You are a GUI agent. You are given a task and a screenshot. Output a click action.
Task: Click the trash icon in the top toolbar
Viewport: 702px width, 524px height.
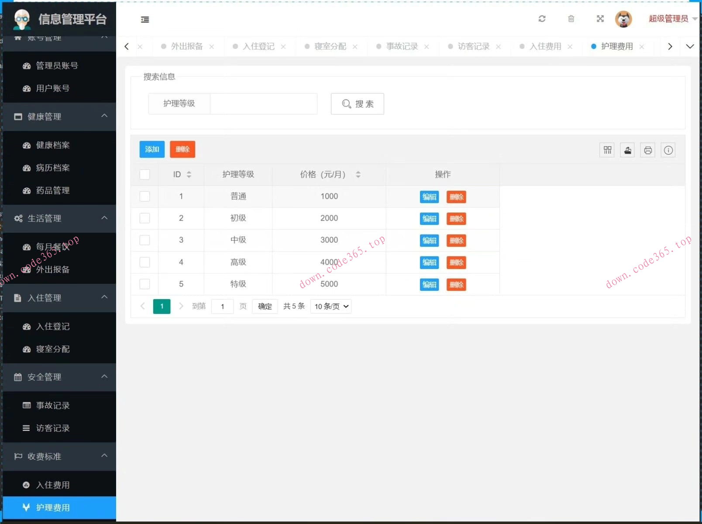pos(571,19)
